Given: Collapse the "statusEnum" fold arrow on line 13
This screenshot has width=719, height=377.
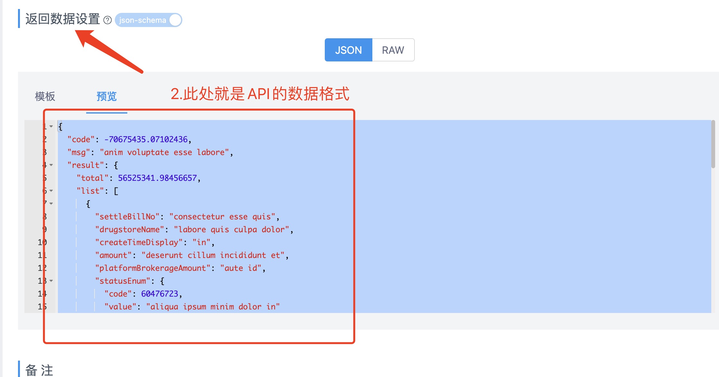Looking at the screenshot, I should click(x=51, y=281).
